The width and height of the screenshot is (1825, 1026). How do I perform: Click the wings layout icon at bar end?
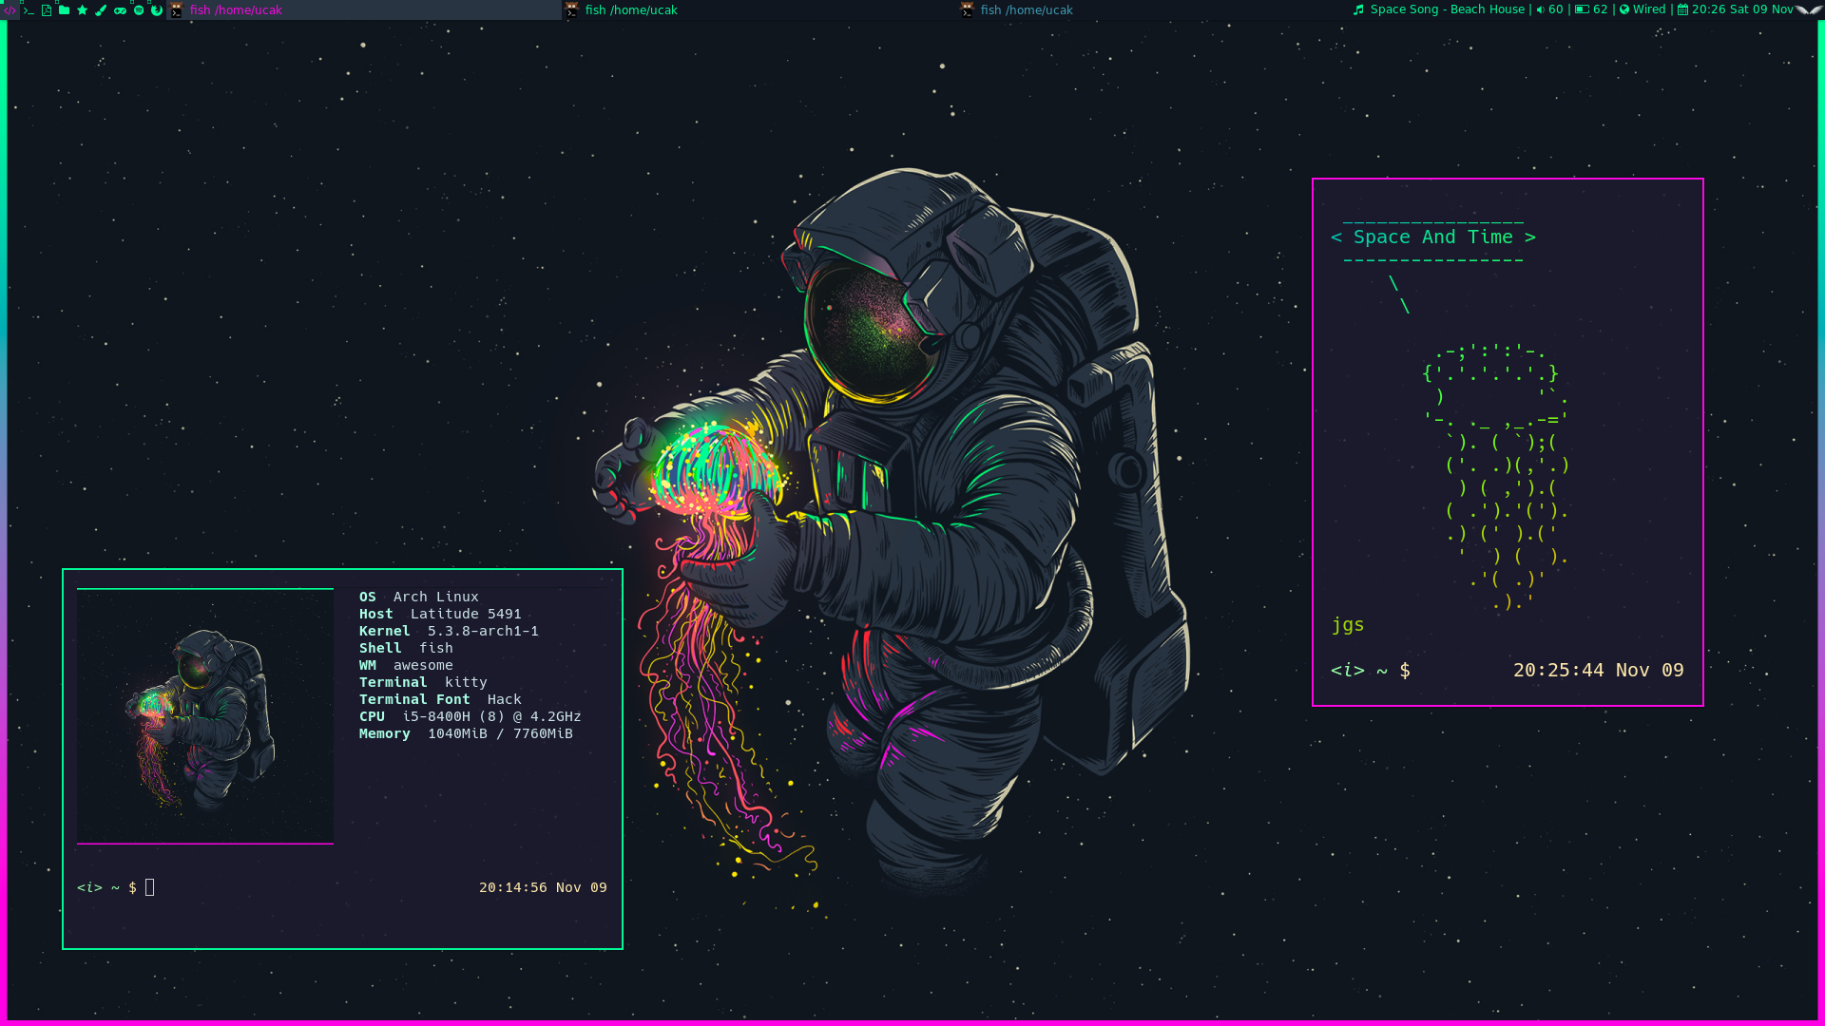click(1810, 10)
